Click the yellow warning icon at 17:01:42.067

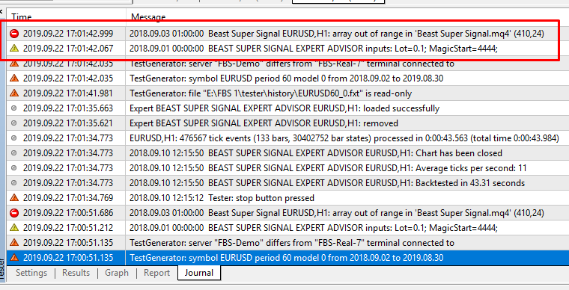coord(14,48)
